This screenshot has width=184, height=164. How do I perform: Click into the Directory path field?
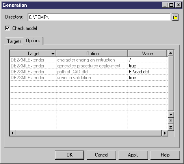pyautogui.click(x=99, y=17)
